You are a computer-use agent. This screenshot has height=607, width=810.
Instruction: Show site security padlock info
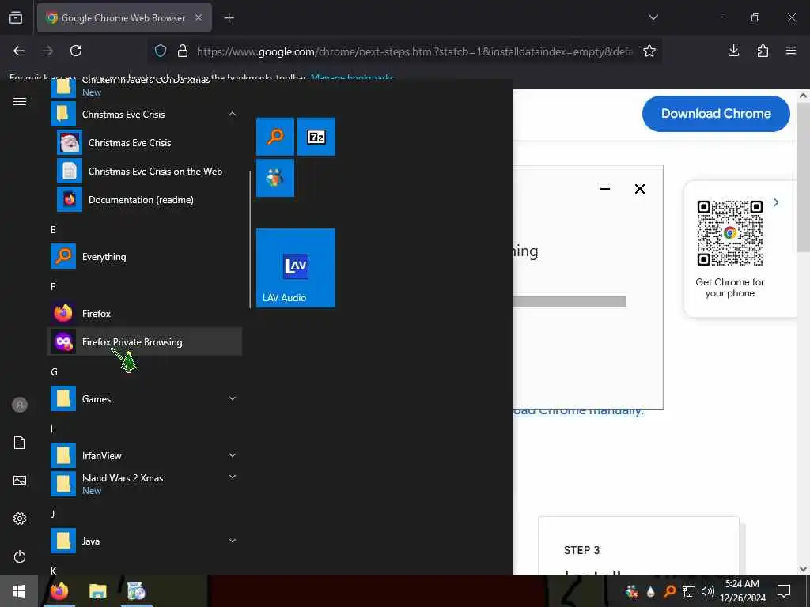[x=183, y=51]
